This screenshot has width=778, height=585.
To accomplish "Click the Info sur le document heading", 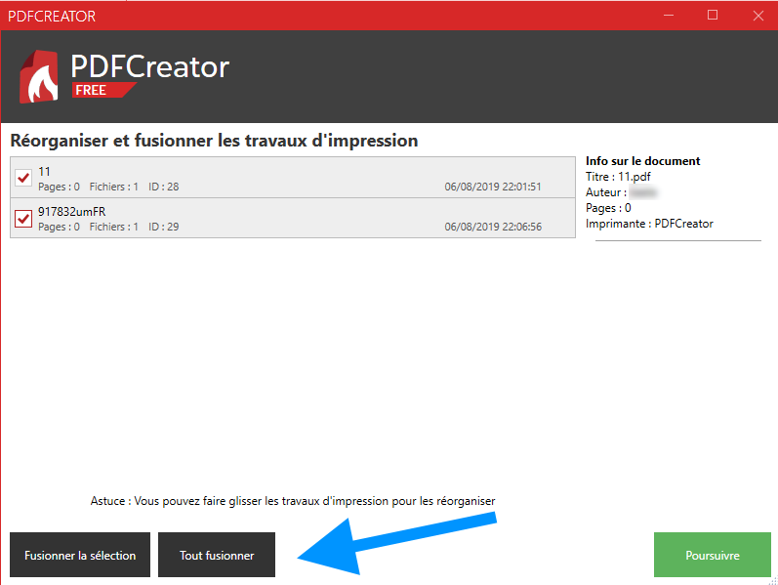I will click(642, 161).
